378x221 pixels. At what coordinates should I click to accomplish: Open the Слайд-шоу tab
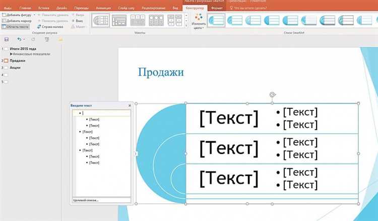click(x=126, y=8)
